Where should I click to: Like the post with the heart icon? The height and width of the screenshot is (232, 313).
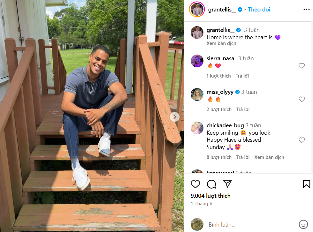(195, 184)
